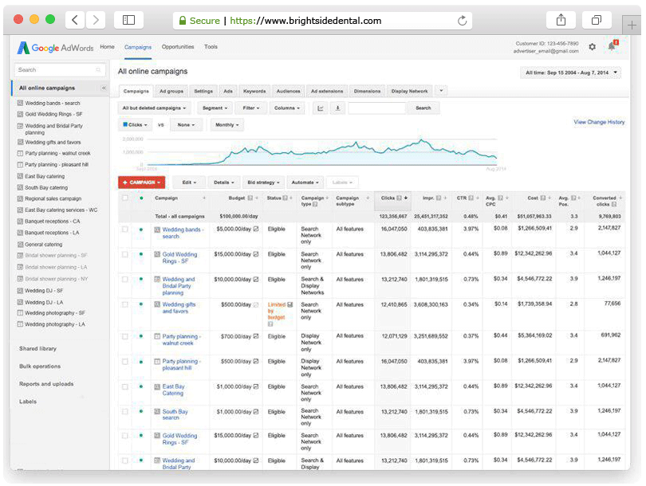
Task: Open the View Change History link
Action: [599, 122]
